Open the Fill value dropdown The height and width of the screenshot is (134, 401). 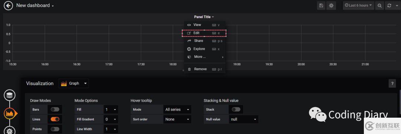pyautogui.click(x=111, y=110)
